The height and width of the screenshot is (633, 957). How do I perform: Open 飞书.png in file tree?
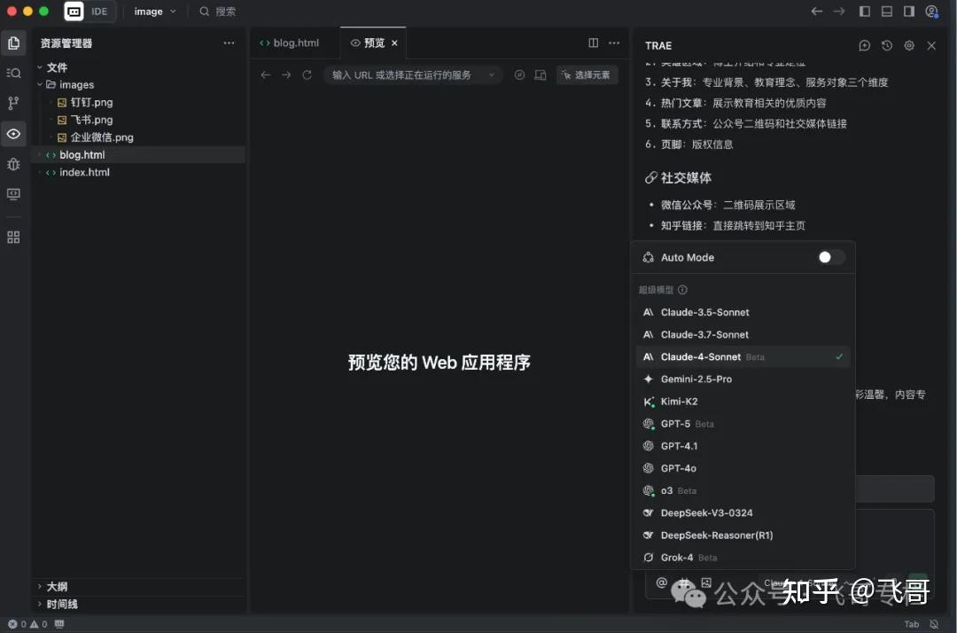(x=139, y=120)
